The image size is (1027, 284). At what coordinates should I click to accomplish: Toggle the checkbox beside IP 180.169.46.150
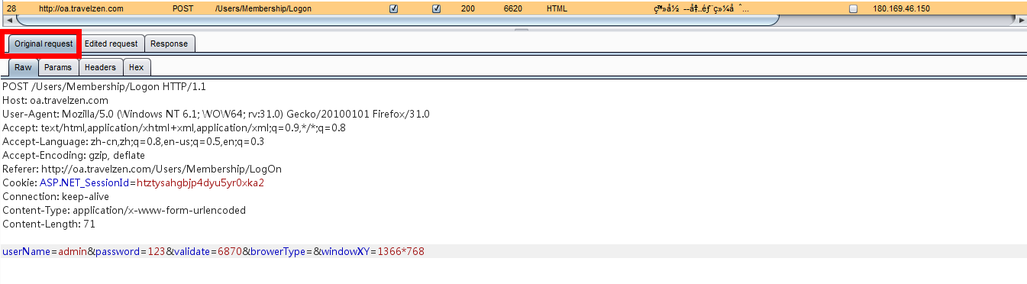854,9
